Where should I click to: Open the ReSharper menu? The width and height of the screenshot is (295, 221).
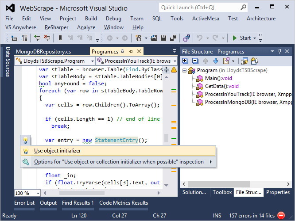(56, 27)
